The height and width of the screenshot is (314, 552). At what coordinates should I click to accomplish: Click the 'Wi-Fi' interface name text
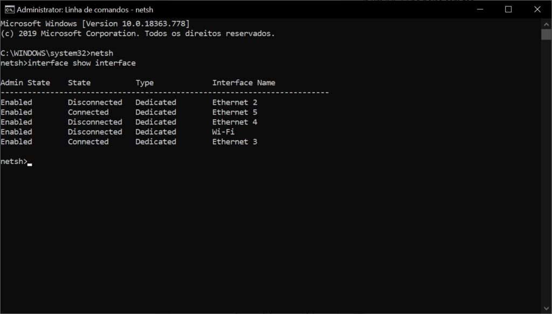pos(223,132)
